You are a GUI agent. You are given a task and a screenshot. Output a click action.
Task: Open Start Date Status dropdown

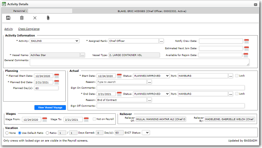(152, 76)
